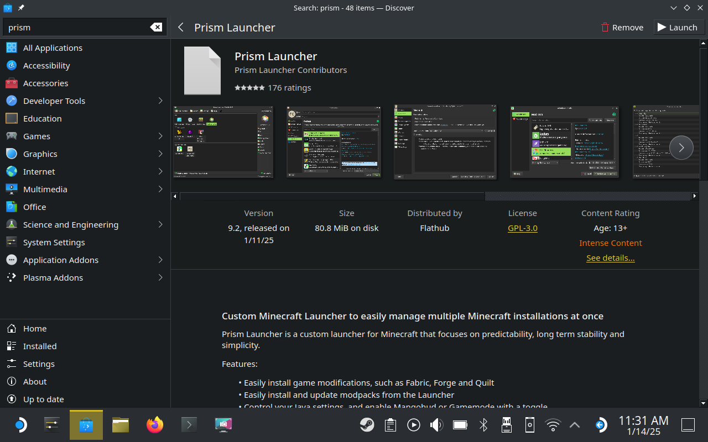Clear the search field text

pos(156,28)
